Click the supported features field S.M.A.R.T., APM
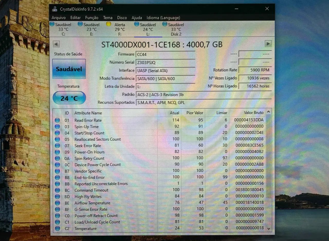329x241 pixels. point(203,103)
